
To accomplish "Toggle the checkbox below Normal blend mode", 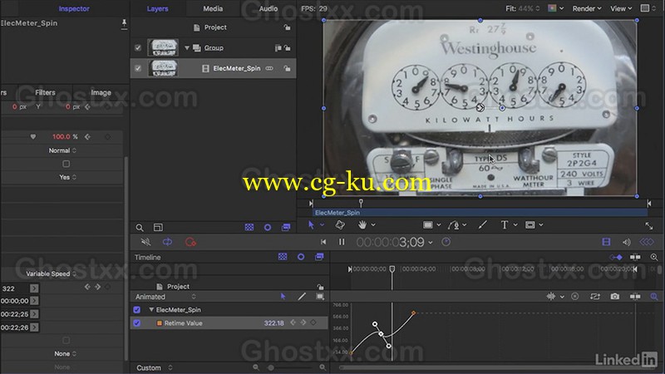I will coord(66,164).
